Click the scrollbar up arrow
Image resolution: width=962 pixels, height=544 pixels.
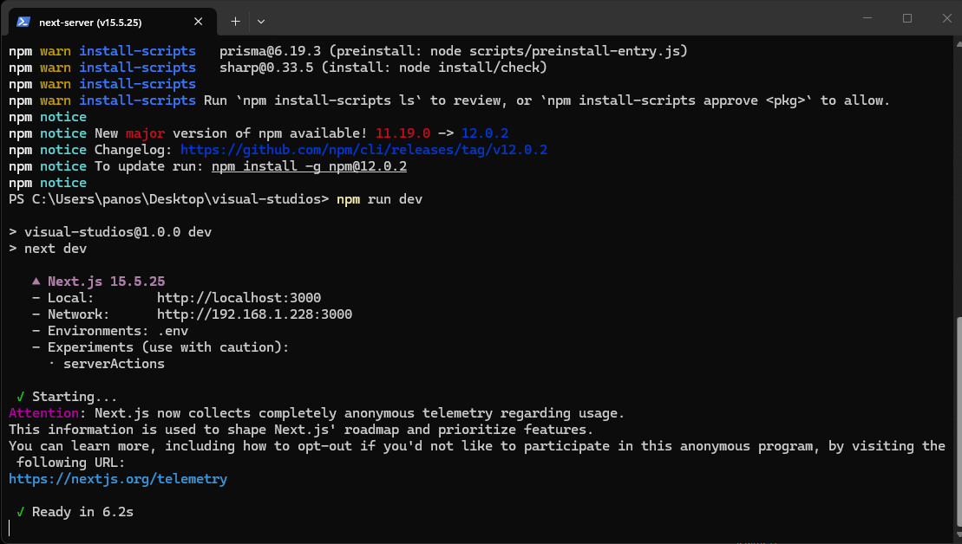click(x=959, y=43)
